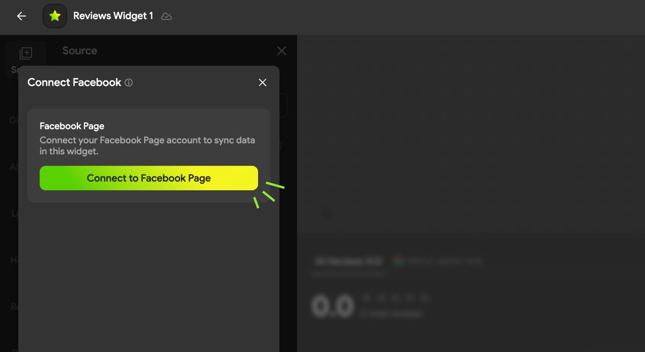Close the Connect Facebook dialog
The image size is (645, 352).
click(x=263, y=83)
